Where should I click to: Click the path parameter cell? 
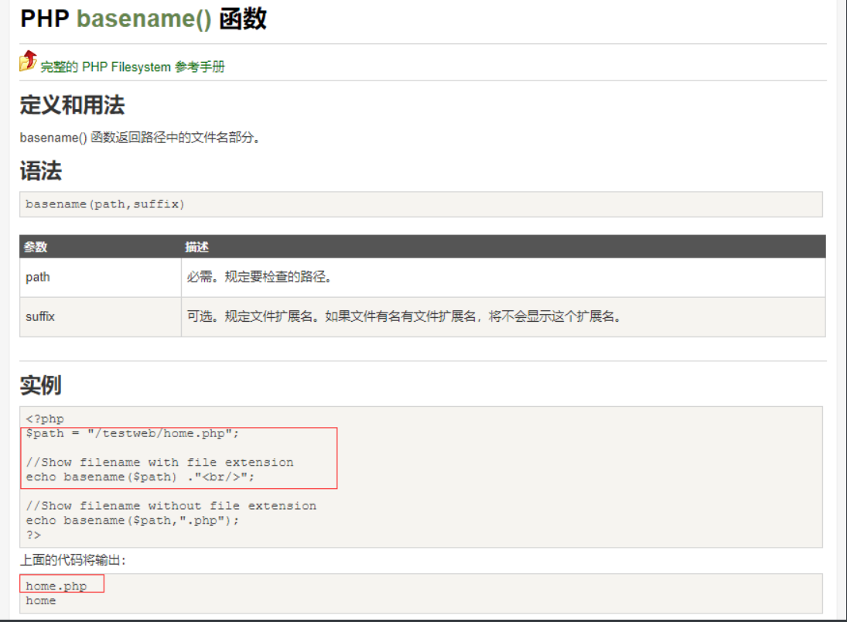coord(101,277)
